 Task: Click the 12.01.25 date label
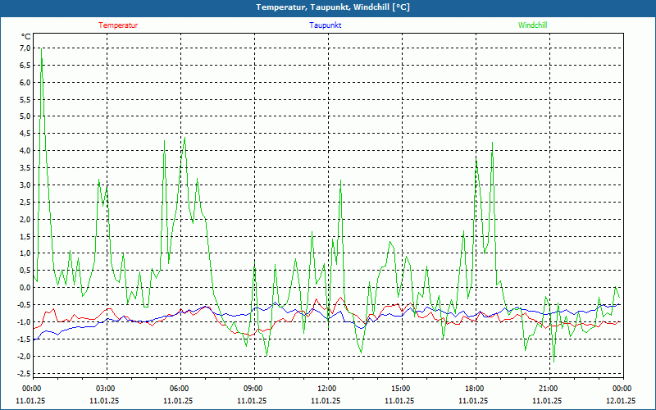click(620, 401)
